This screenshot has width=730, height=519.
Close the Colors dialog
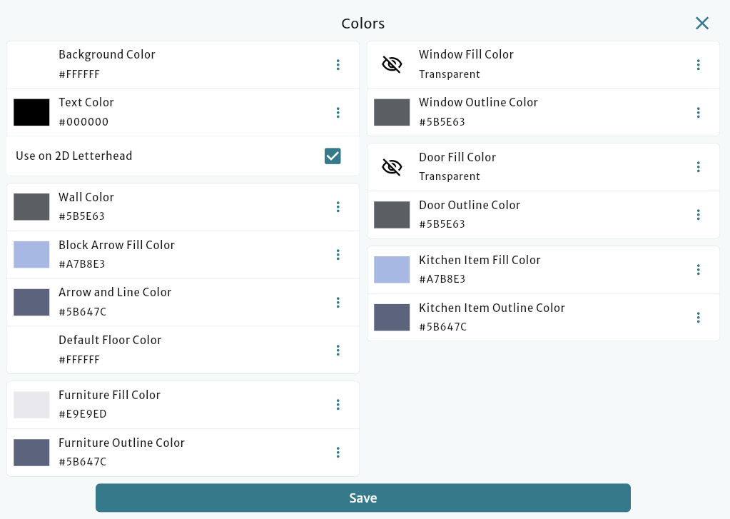(x=701, y=23)
